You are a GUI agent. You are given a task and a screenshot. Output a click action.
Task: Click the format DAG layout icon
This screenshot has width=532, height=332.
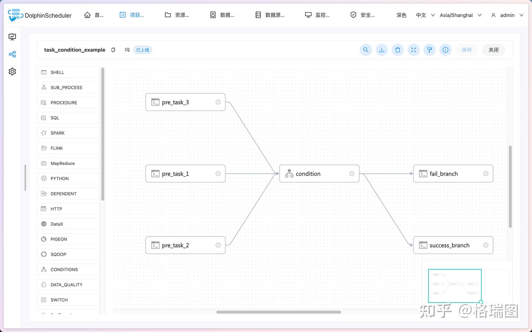click(x=429, y=50)
